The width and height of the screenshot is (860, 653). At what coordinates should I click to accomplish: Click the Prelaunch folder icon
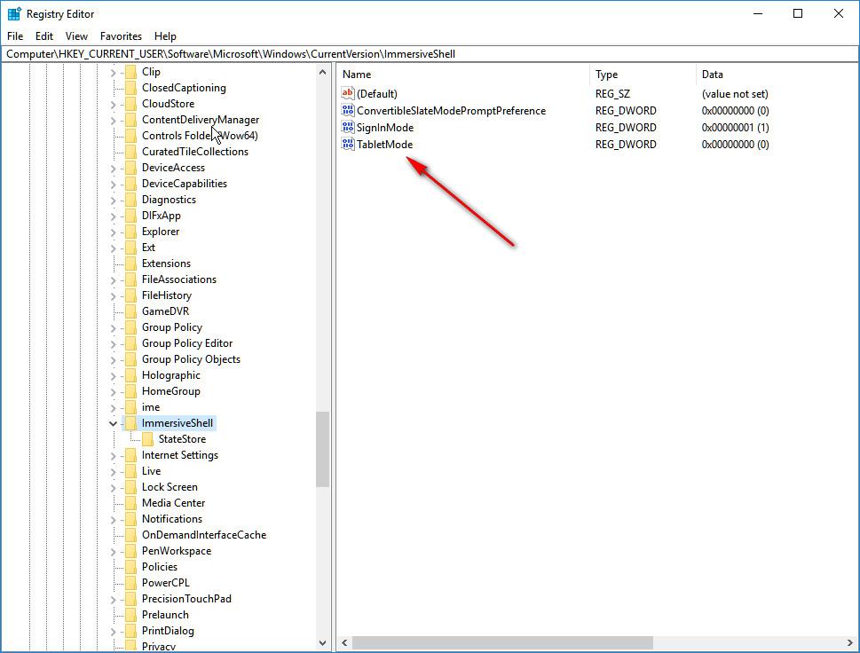[x=130, y=615]
